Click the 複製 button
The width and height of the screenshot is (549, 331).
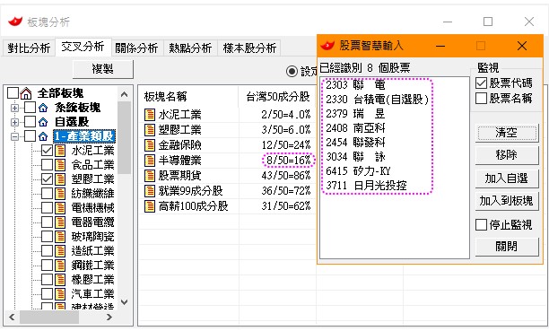click(102, 69)
